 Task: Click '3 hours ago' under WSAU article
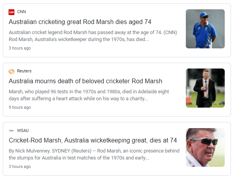(20, 167)
